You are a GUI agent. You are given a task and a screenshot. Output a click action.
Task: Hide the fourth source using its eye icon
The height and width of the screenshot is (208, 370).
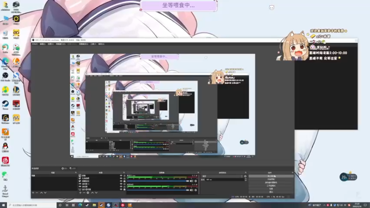point(121,184)
